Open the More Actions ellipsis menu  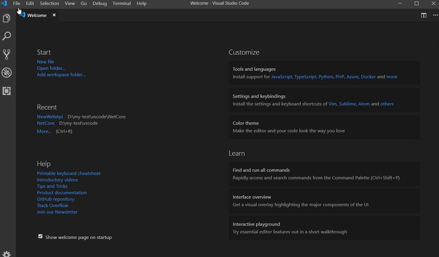(435, 15)
